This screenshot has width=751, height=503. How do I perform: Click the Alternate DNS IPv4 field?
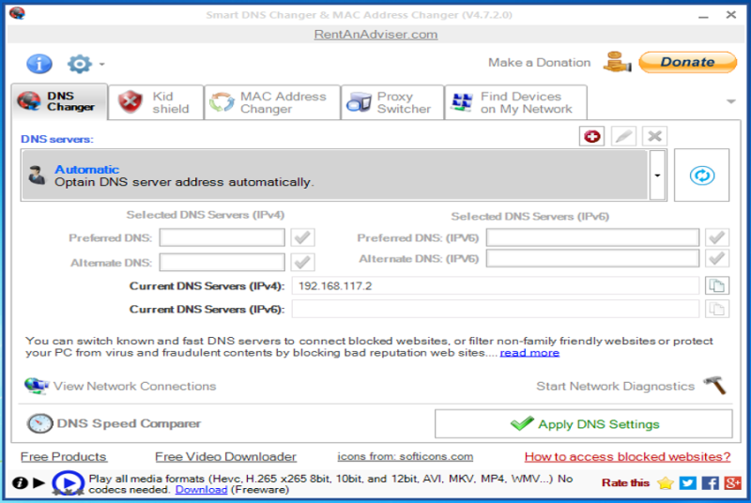(x=222, y=262)
